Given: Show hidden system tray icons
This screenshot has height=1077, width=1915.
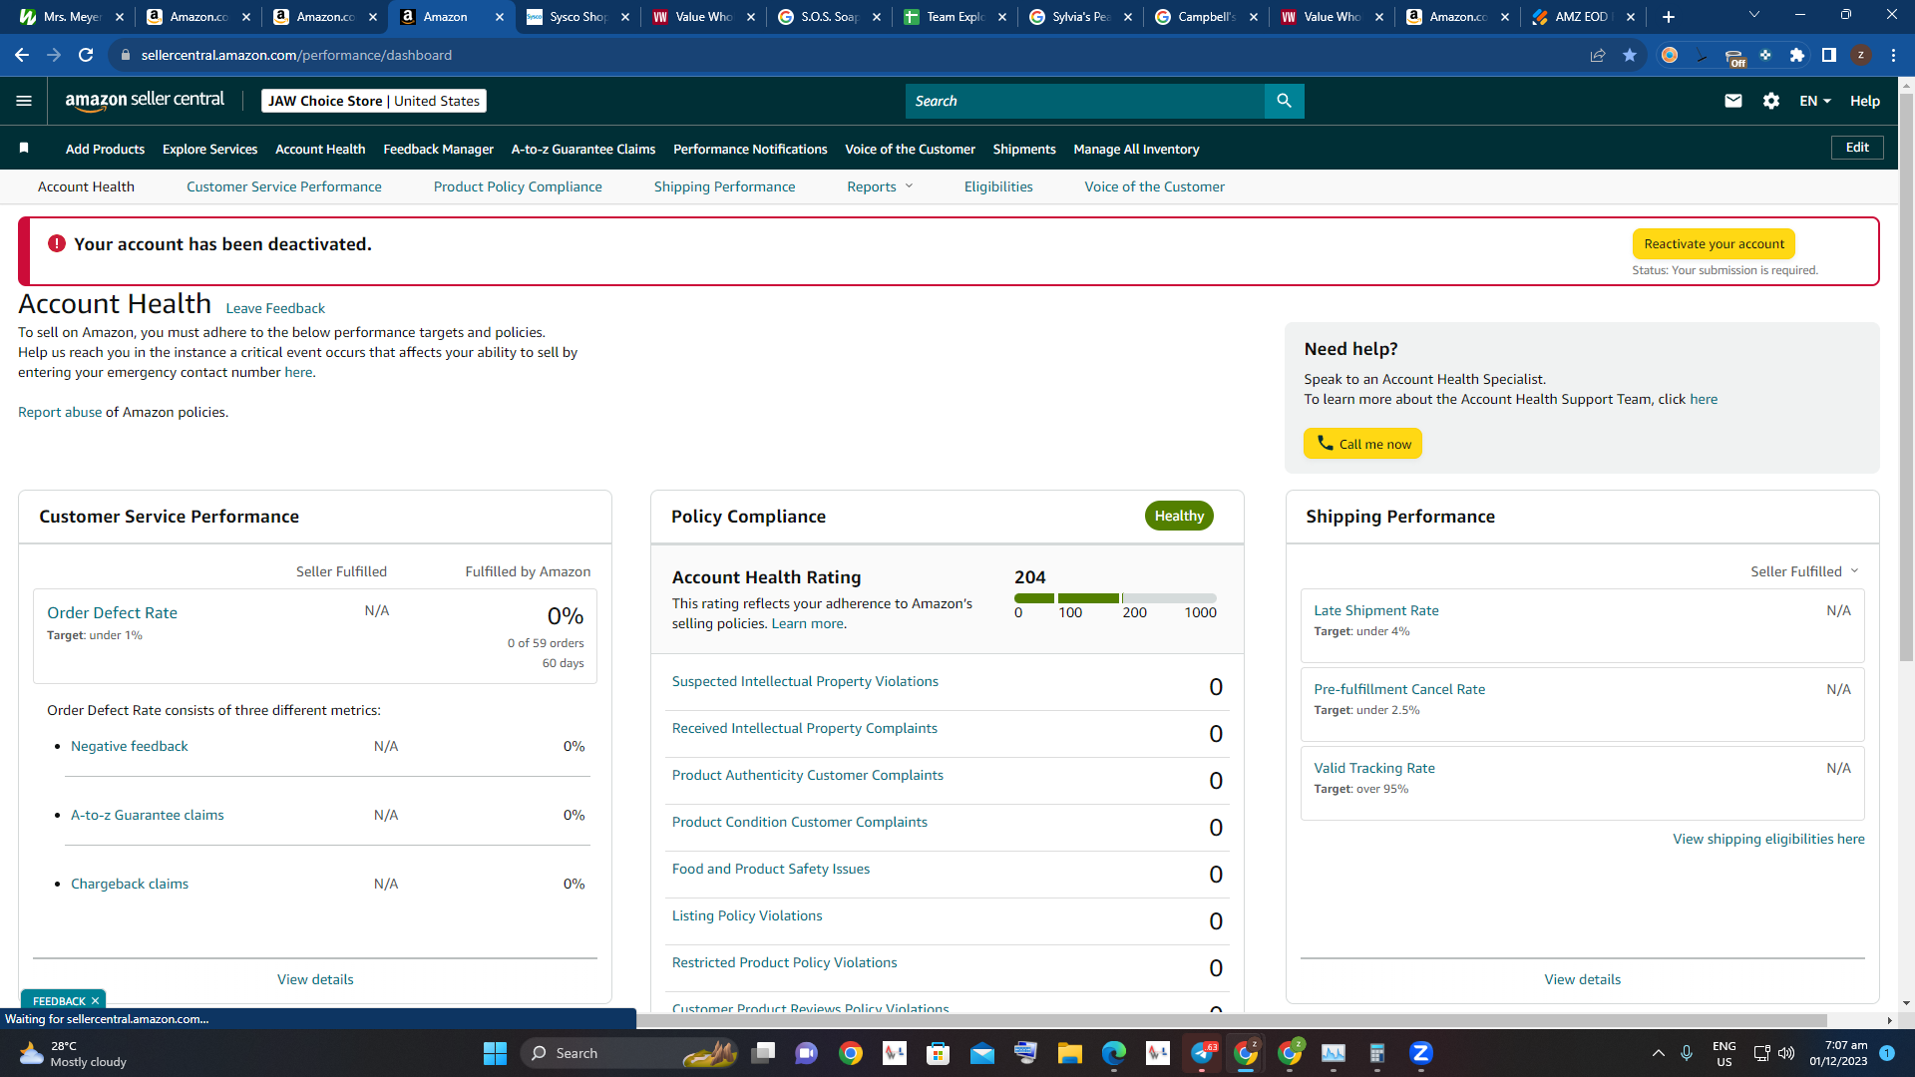Looking at the screenshot, I should point(1659,1053).
